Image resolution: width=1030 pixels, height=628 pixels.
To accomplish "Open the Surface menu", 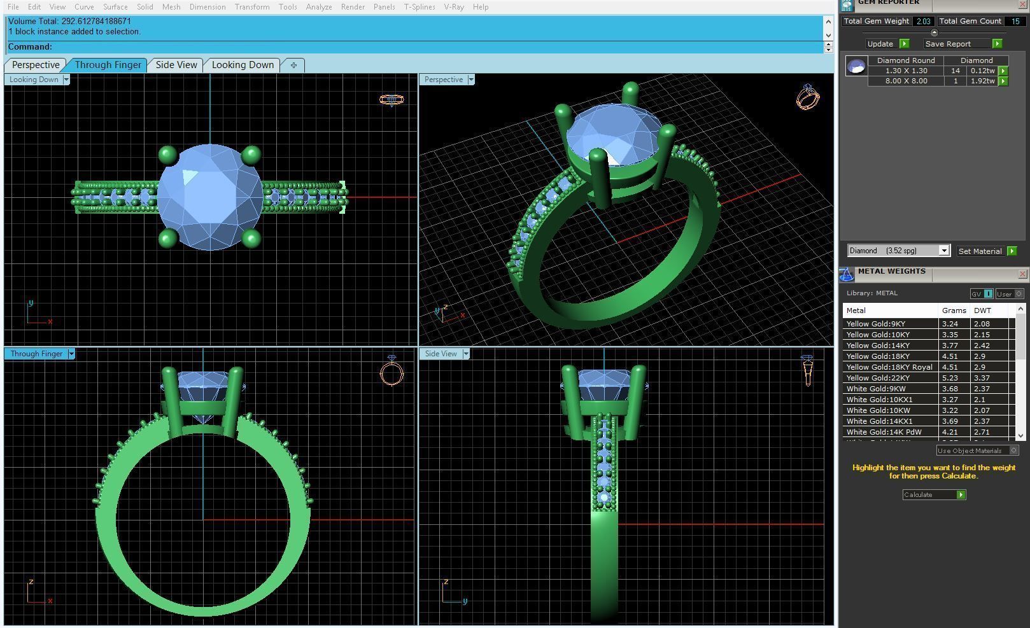I will 115,7.
